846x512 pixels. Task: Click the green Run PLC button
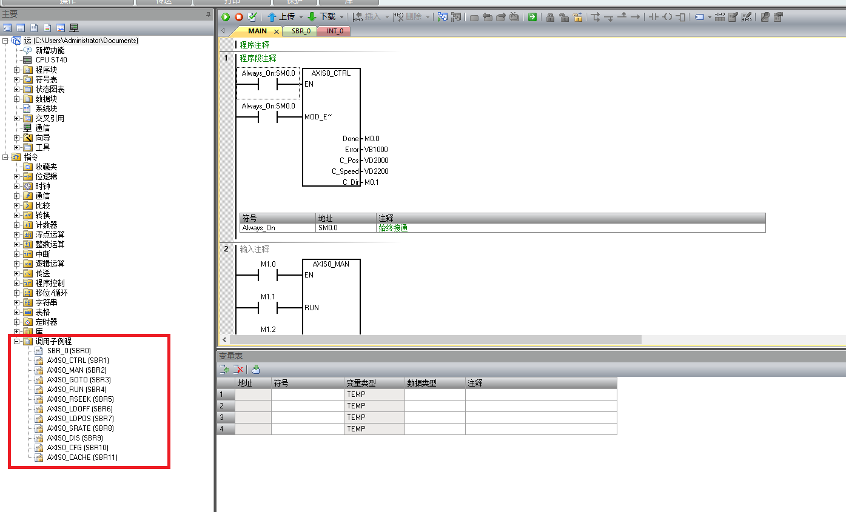[226, 17]
